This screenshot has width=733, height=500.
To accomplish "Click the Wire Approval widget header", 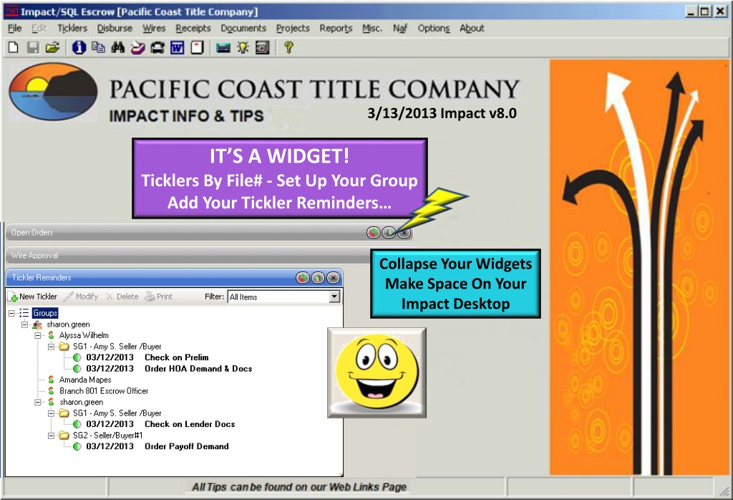I will click(187, 256).
